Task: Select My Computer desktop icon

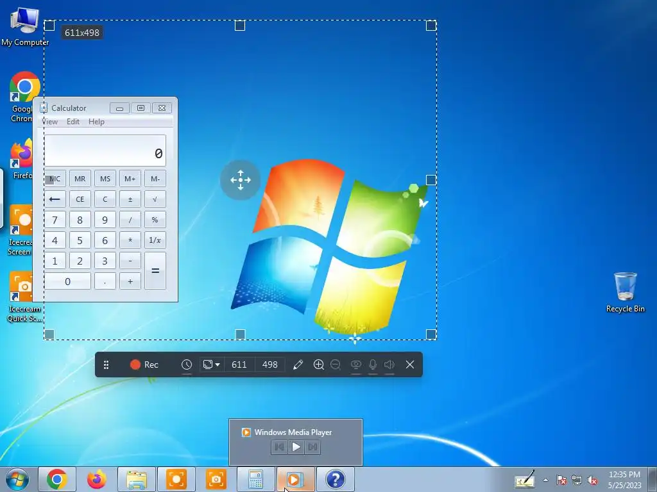Action: coord(25,27)
